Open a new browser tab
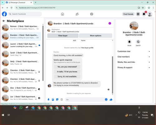The image size is (156, 125). tap(36, 2)
